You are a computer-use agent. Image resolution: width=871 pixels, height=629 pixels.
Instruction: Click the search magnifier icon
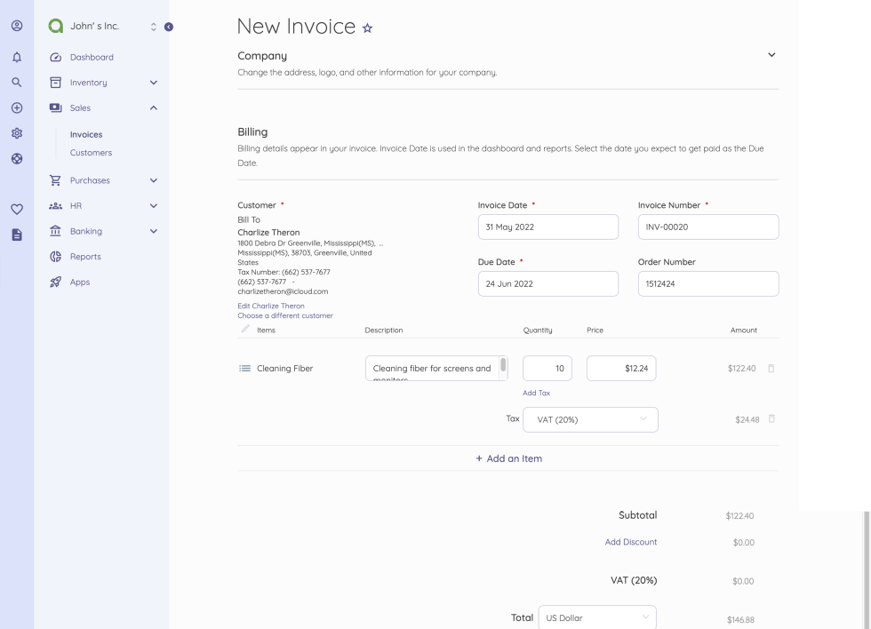click(16, 82)
